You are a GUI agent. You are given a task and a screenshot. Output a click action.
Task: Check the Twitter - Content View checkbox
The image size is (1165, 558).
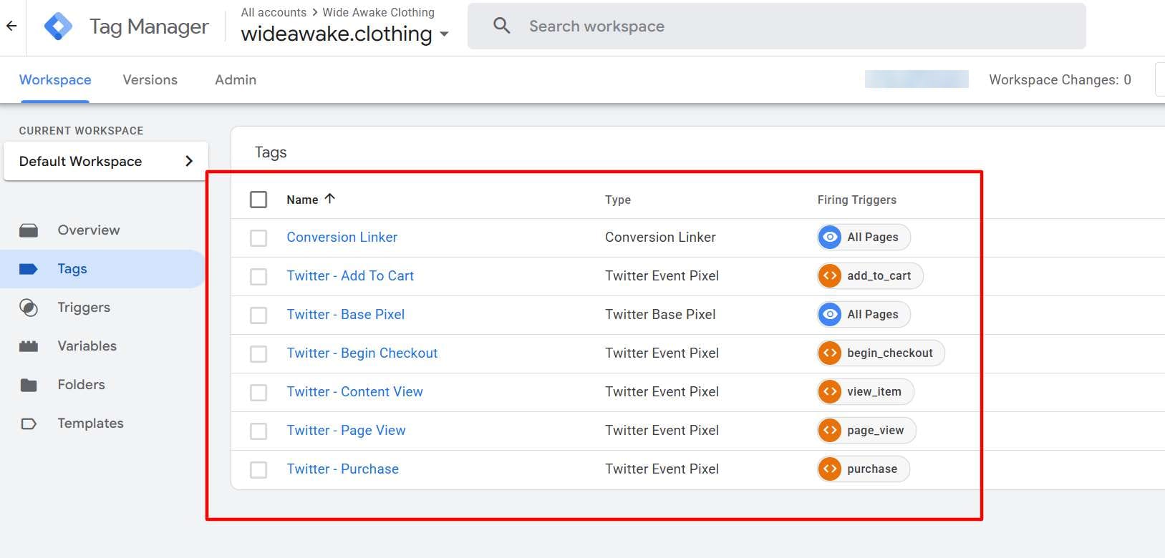[258, 392]
